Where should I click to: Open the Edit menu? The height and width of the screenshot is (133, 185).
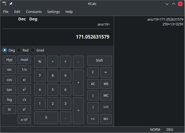tap(17, 12)
